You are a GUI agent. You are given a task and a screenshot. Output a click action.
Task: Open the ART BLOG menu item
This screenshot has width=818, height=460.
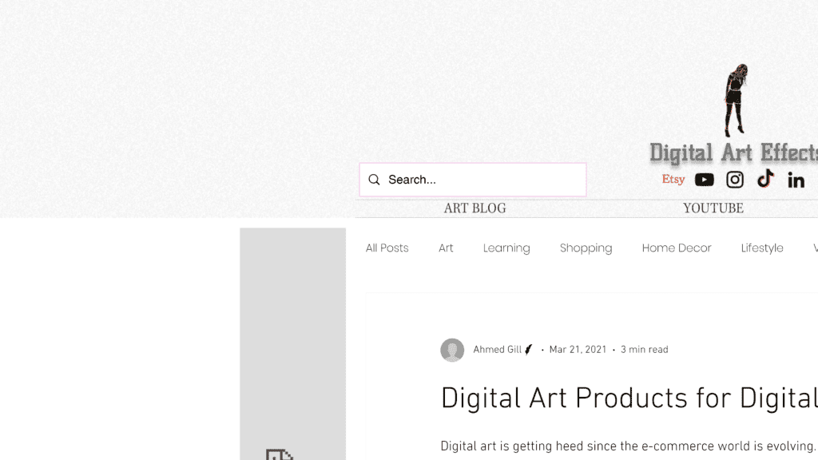(475, 208)
